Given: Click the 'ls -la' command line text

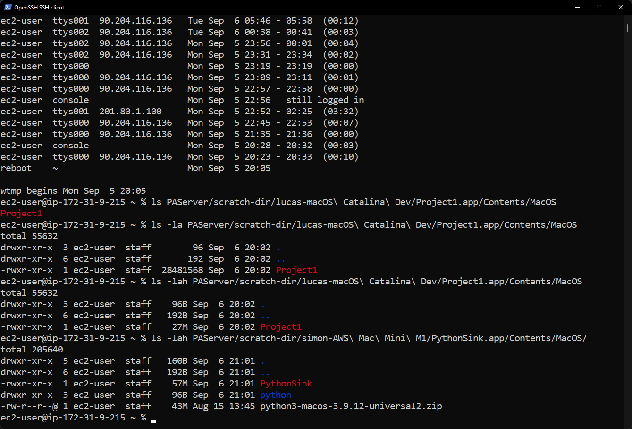Looking at the screenshot, I should (x=364, y=225).
